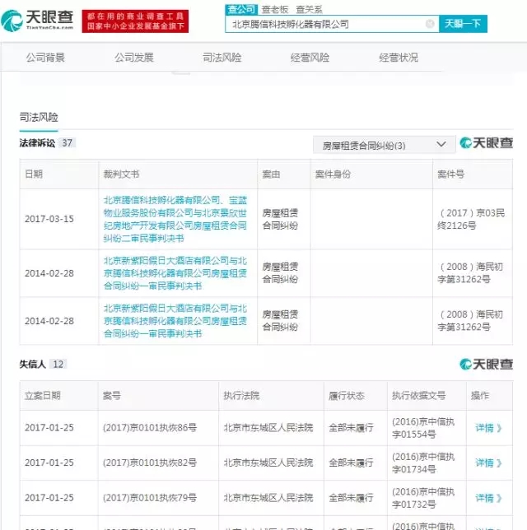
Task: Click execution basis (2016)京中信执字01554号
Action: point(422,428)
